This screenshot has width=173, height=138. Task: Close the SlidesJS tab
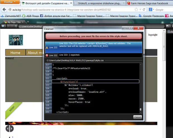(x=124, y=3)
